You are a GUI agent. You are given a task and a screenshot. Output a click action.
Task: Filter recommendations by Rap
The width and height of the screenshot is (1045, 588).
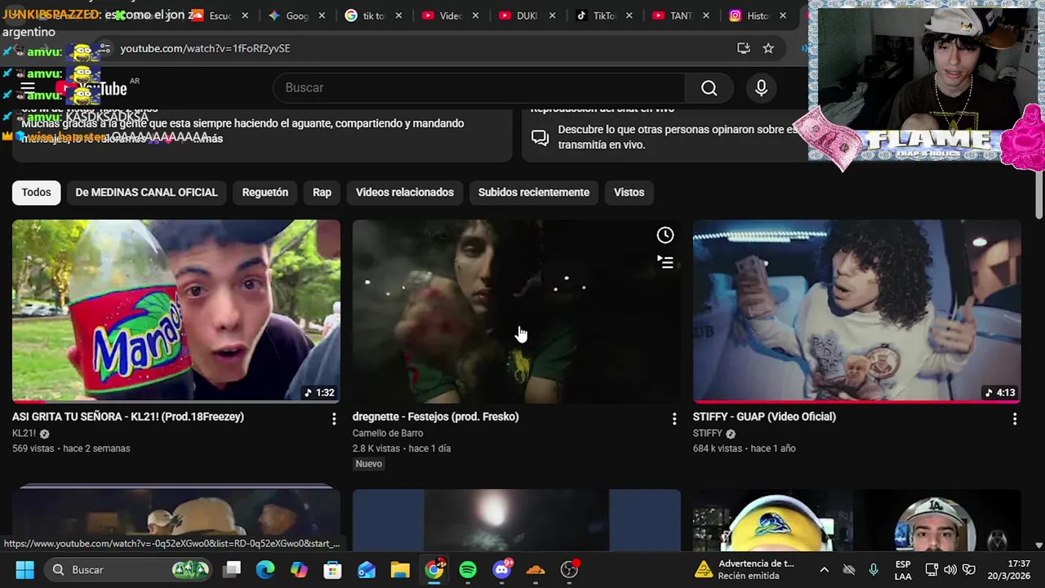[x=322, y=193]
